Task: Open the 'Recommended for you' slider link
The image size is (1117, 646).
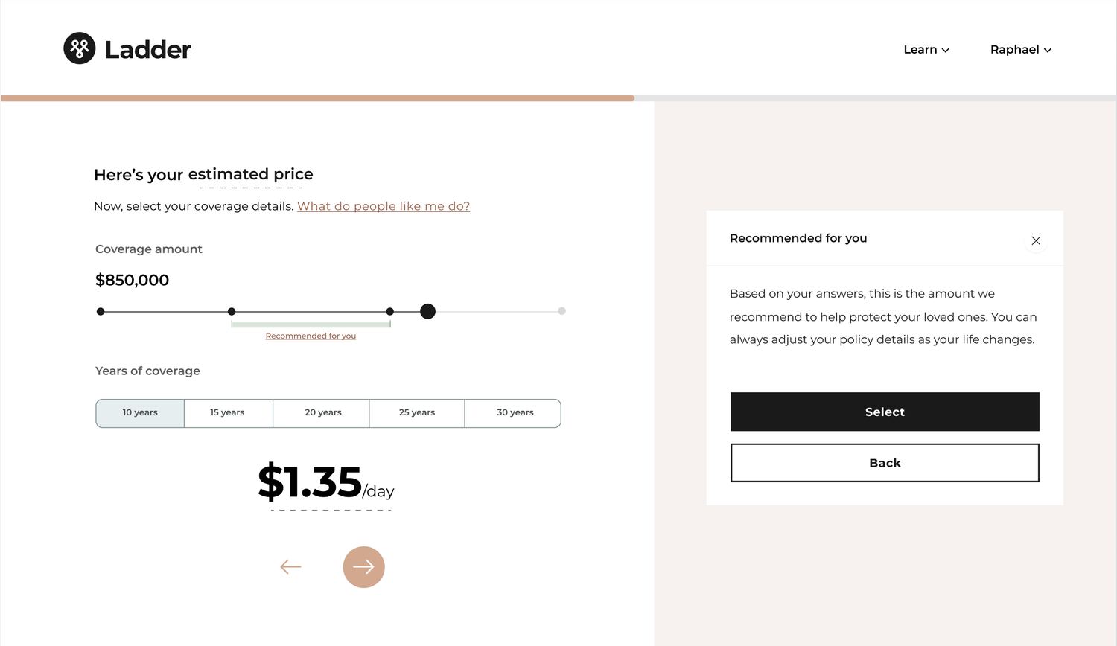Action: (311, 336)
